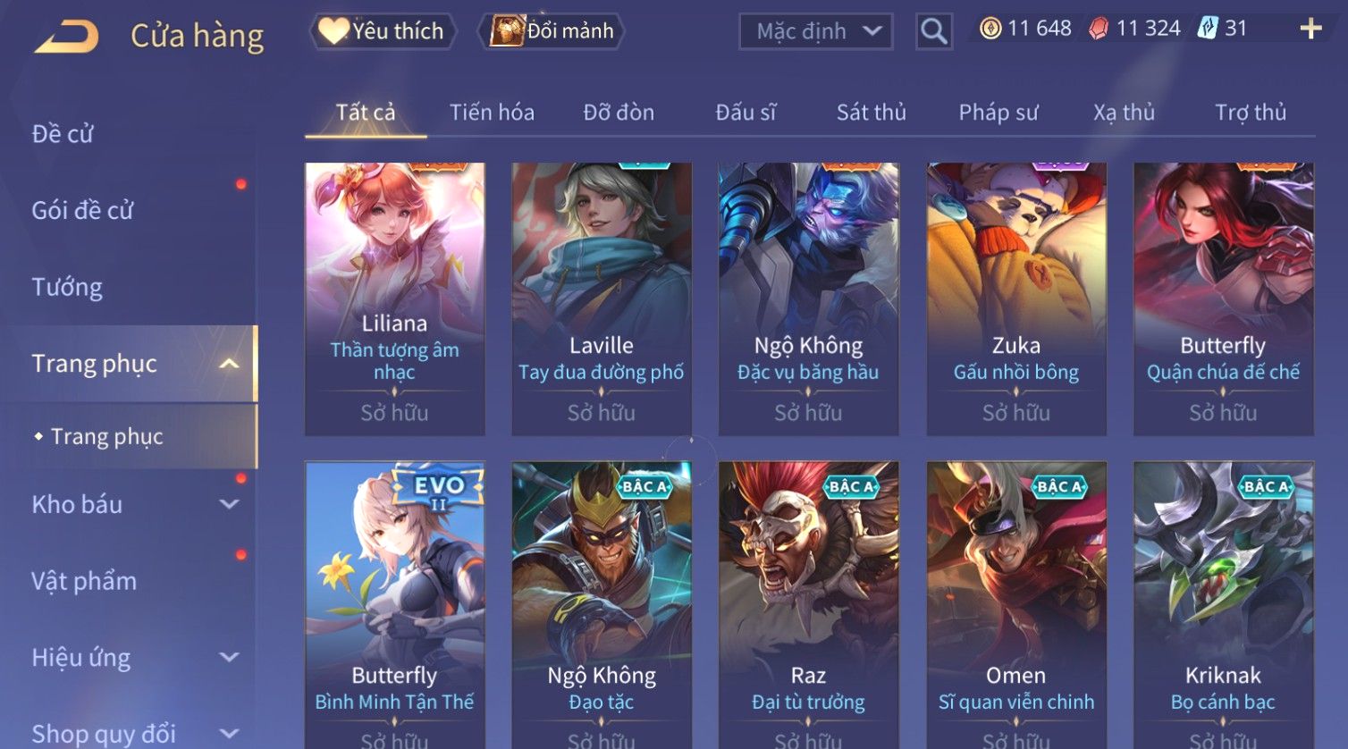Expand the Hiệu ứng sidebar section
The height and width of the screenshot is (749, 1348).
coord(229,658)
